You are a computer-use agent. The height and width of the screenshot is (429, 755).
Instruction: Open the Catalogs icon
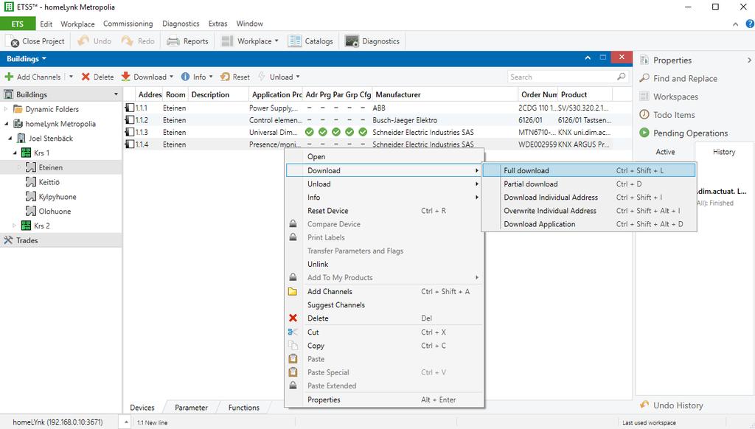click(x=295, y=41)
